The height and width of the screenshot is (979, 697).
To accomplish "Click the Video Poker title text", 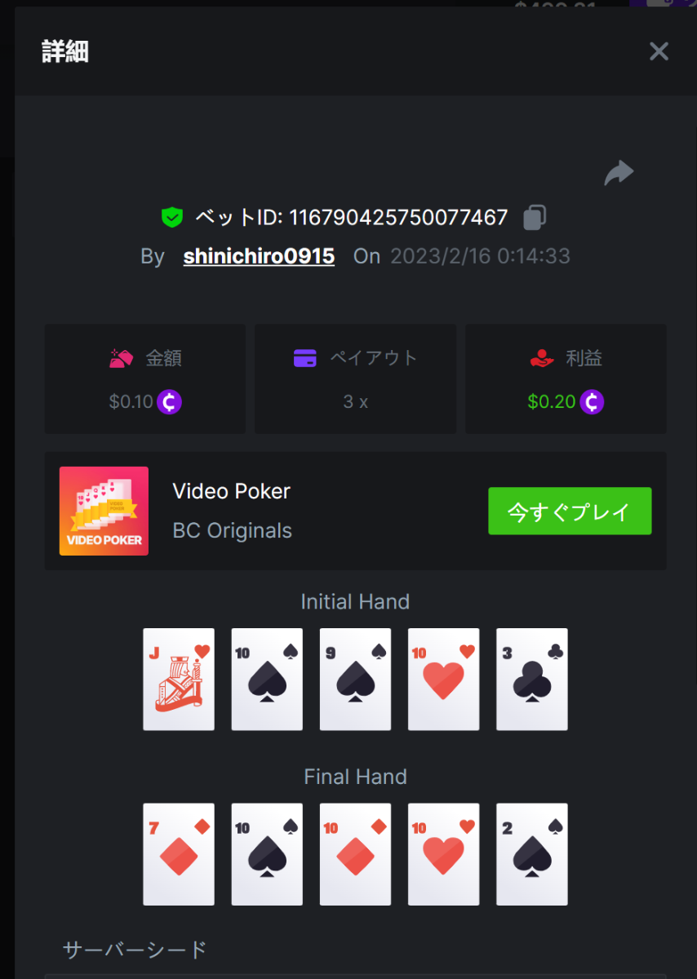I will tap(232, 491).
